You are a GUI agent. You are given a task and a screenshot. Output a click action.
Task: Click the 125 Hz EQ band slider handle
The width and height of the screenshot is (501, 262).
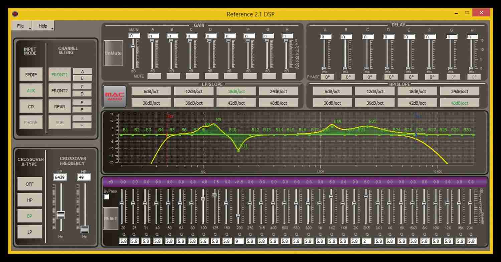tap(214, 194)
